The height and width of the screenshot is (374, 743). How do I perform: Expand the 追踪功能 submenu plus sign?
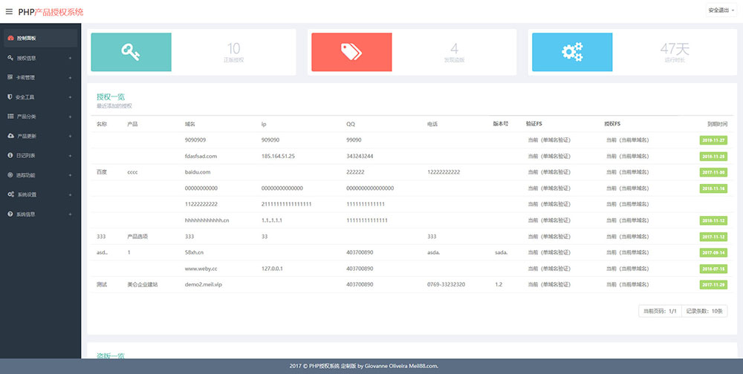click(x=70, y=175)
